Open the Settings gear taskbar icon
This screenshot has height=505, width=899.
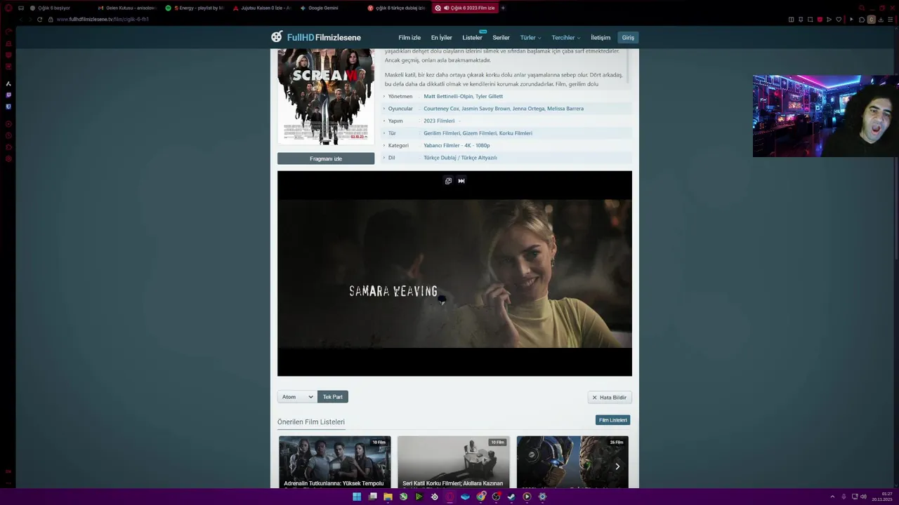point(542,497)
